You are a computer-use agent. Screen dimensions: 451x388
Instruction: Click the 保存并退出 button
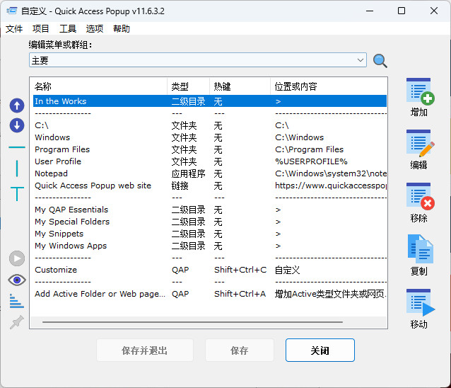tap(145, 350)
